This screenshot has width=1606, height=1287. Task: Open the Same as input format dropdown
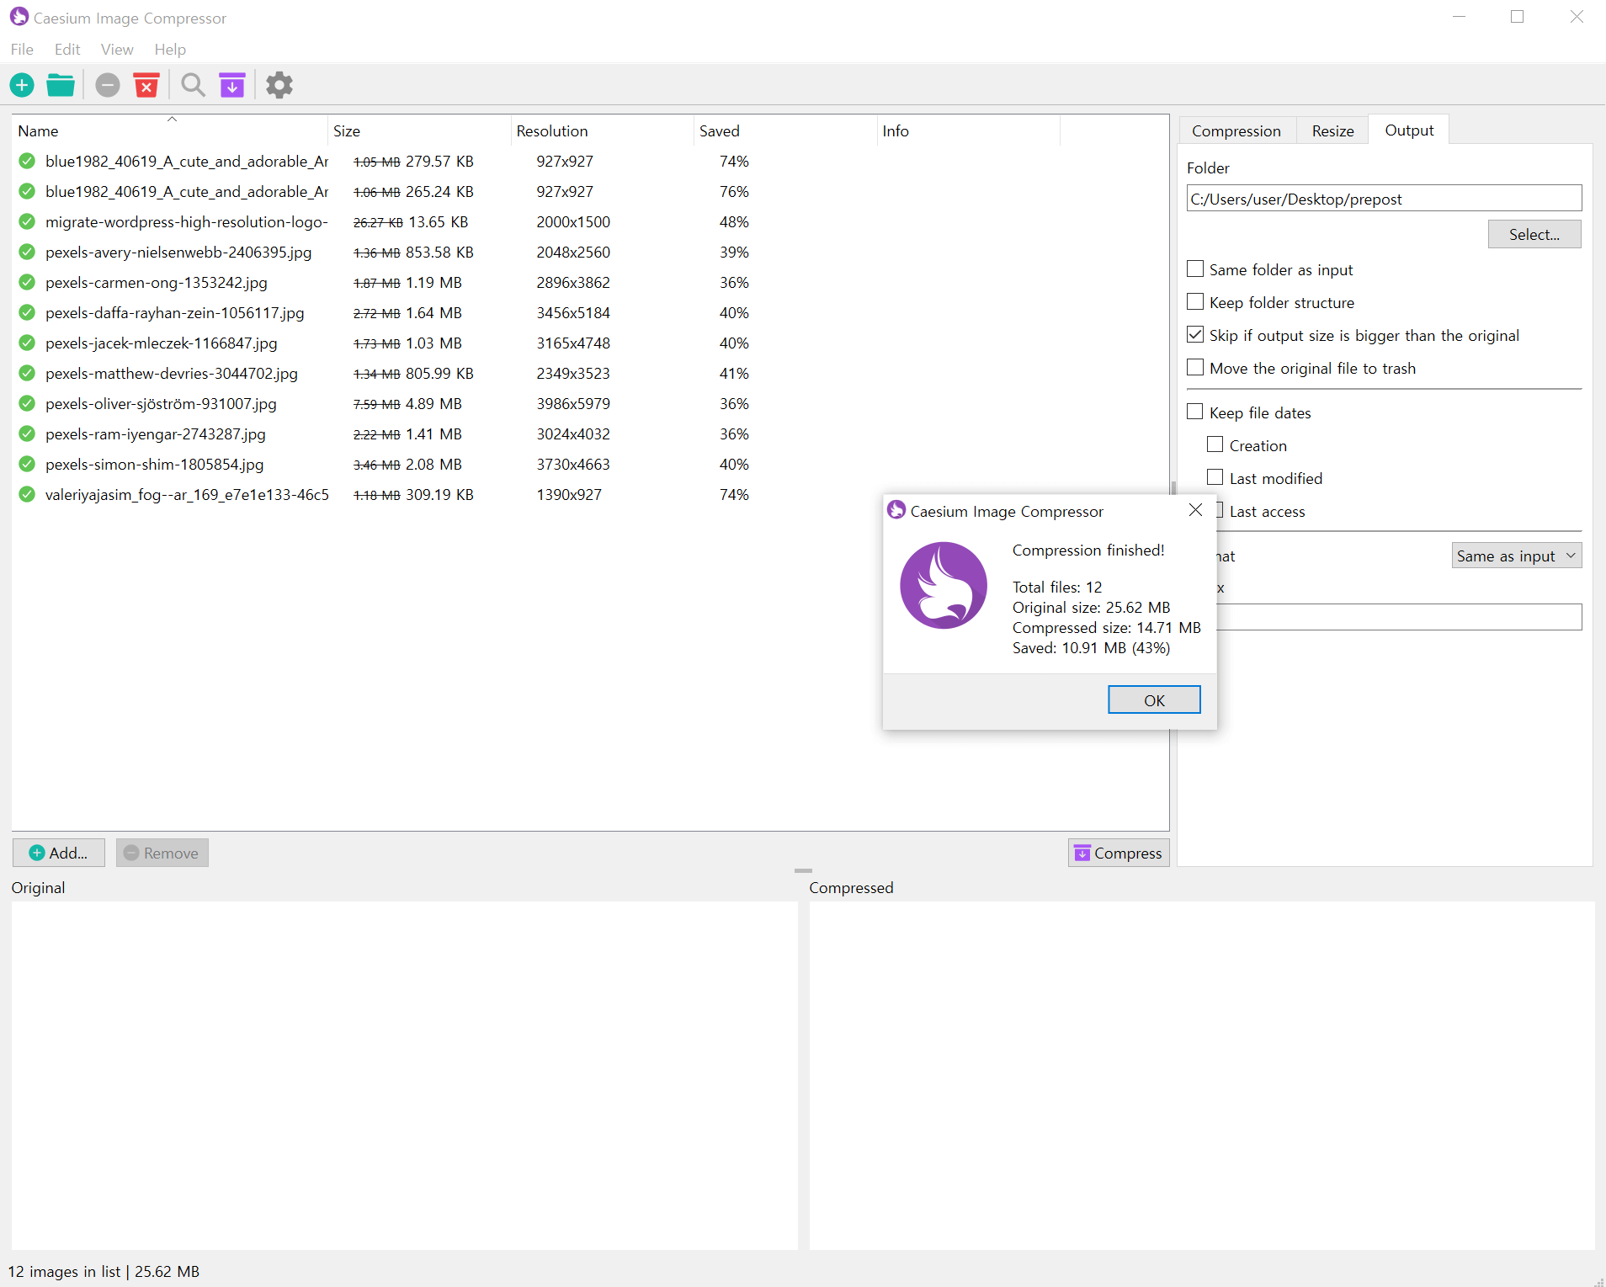point(1516,556)
